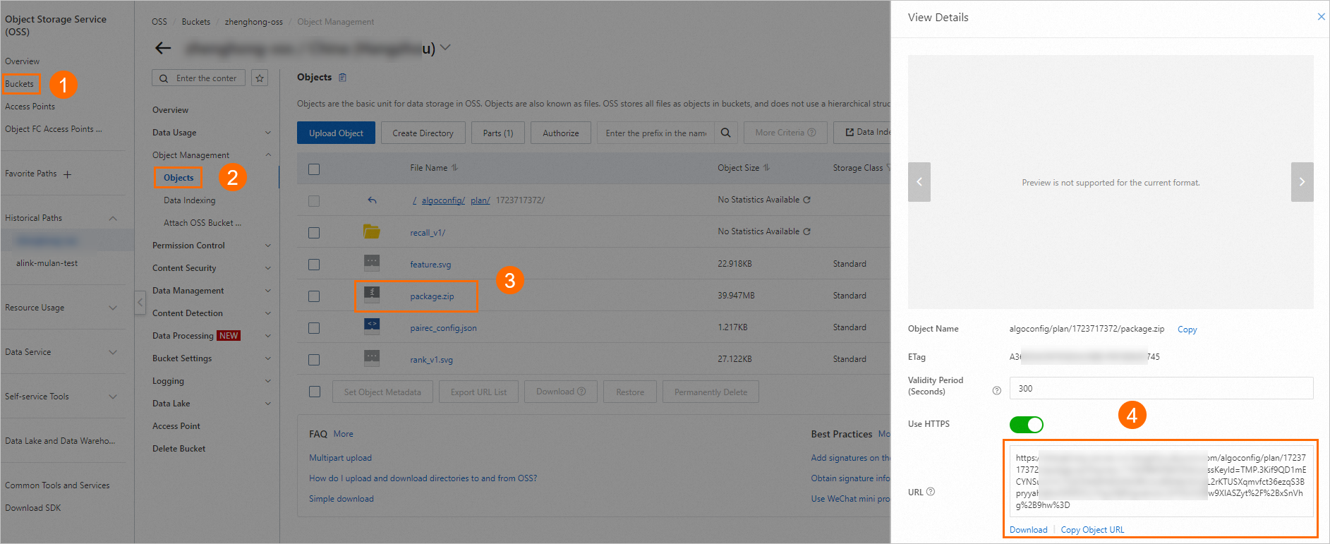Image resolution: width=1330 pixels, height=544 pixels.
Task: Click the Download link under the URL
Action: click(1028, 530)
